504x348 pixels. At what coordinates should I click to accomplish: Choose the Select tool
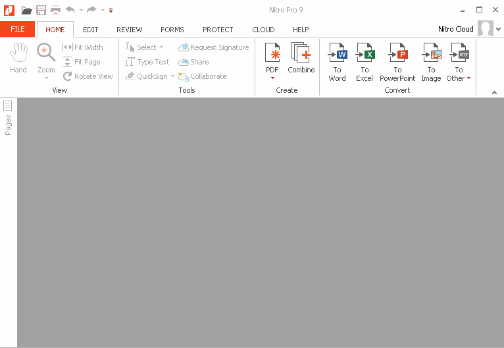point(140,47)
